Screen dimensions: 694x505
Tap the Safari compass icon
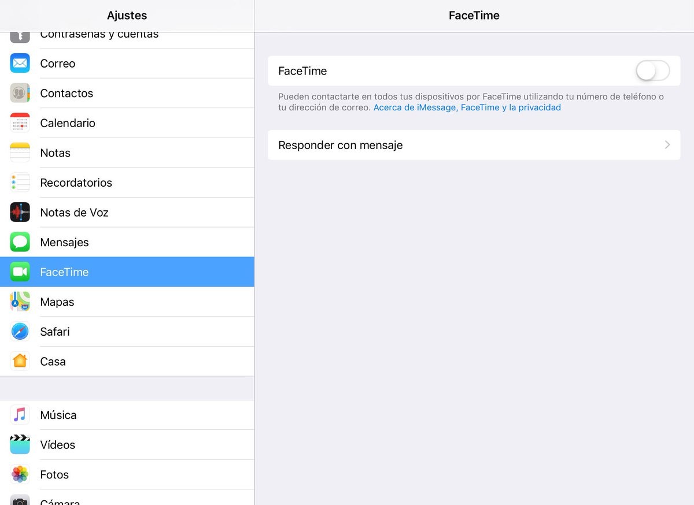click(20, 332)
